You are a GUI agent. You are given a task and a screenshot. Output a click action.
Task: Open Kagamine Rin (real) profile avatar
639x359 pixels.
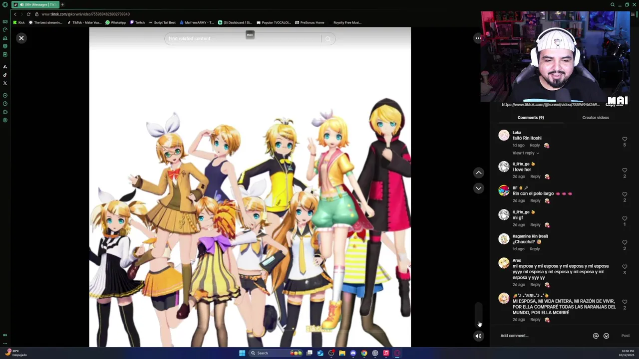(x=504, y=239)
